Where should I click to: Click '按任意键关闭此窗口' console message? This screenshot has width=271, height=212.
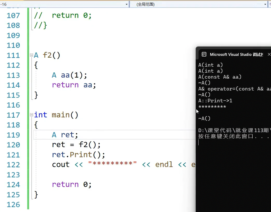point(234,136)
